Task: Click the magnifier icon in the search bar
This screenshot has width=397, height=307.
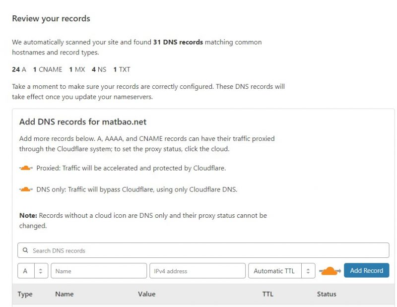Action: pos(25,250)
